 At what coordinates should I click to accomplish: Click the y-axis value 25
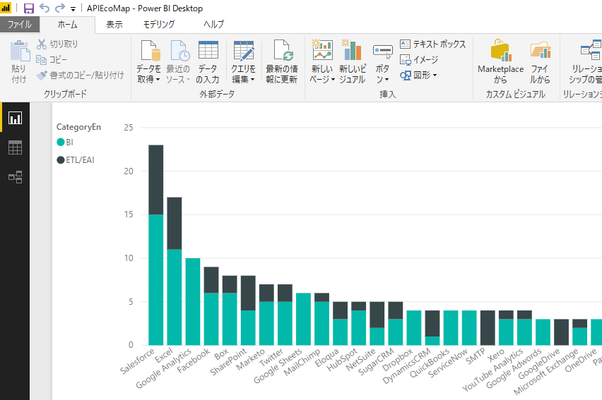pyautogui.click(x=128, y=128)
